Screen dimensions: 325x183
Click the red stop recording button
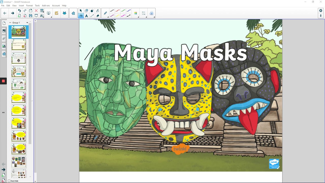[x=3, y=81]
